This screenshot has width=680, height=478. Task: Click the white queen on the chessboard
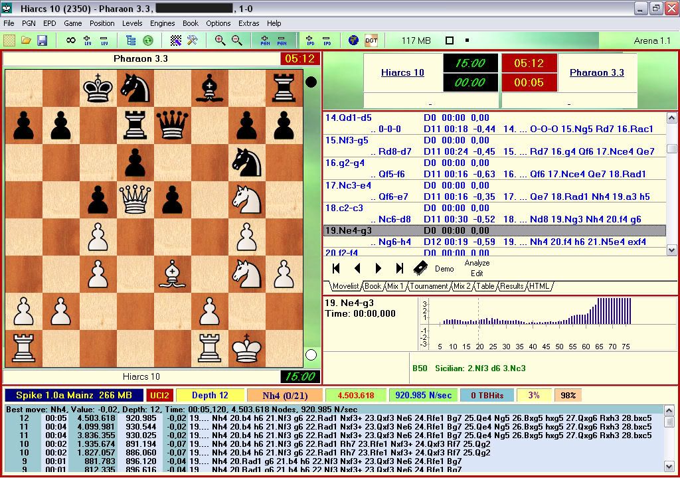click(135, 200)
